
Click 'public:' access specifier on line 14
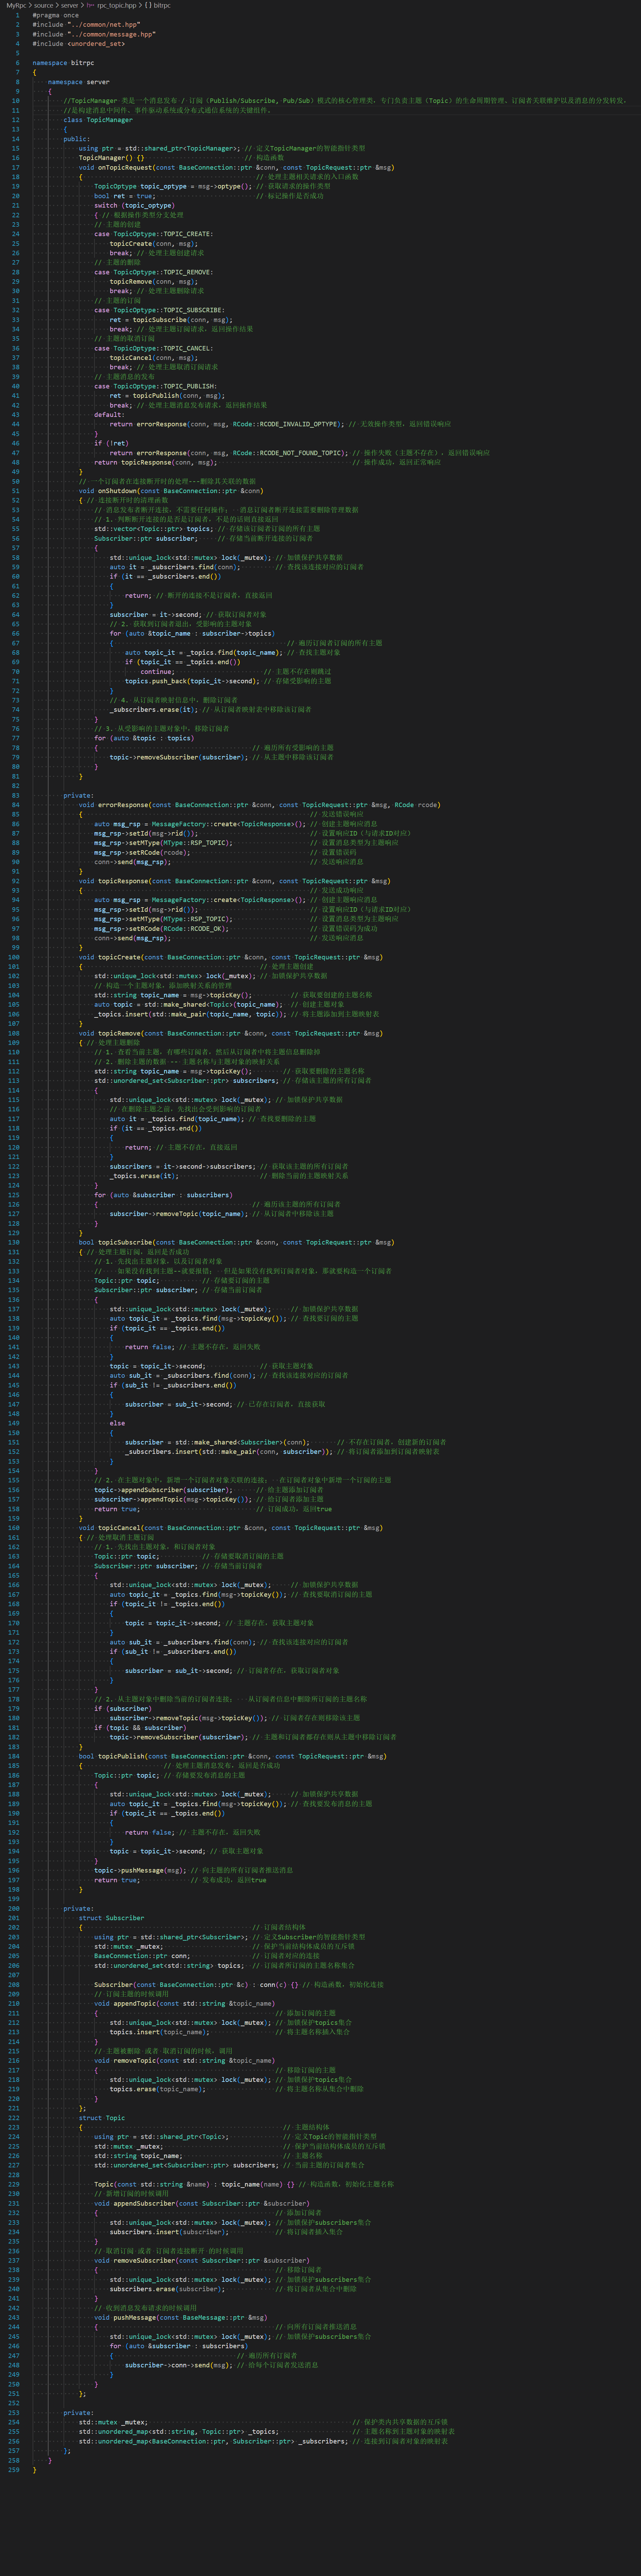pyautogui.click(x=77, y=139)
